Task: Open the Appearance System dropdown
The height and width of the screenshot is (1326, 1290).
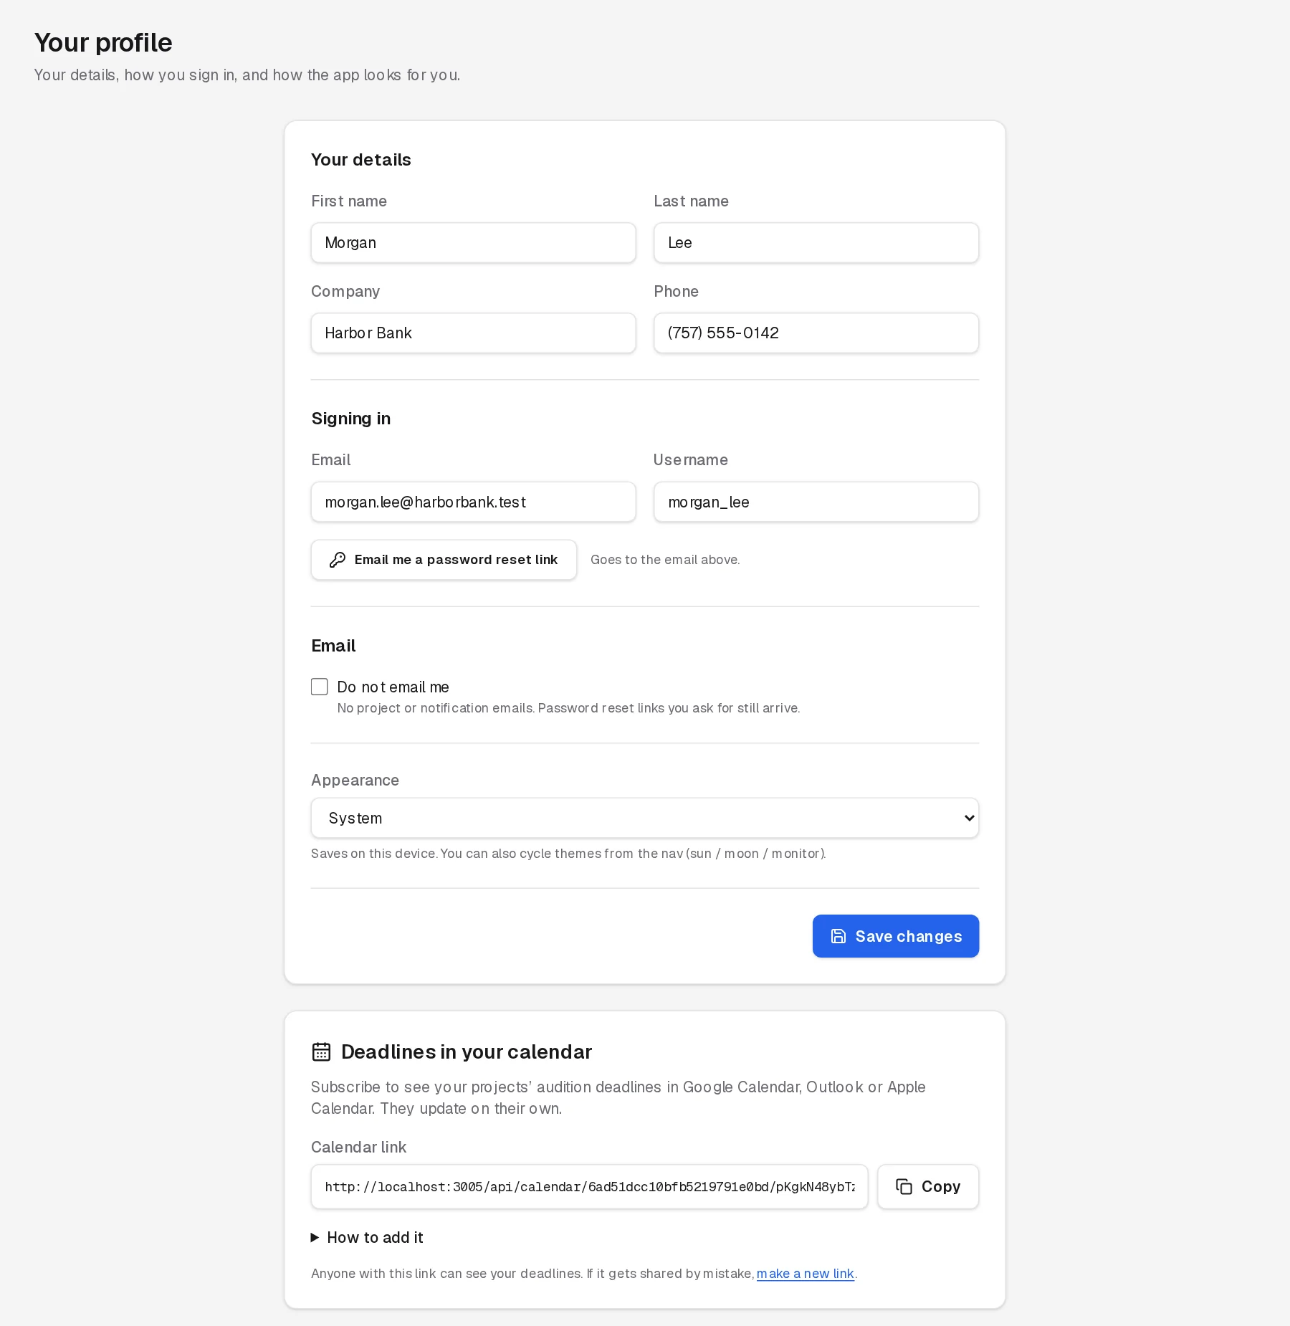Action: point(645,818)
